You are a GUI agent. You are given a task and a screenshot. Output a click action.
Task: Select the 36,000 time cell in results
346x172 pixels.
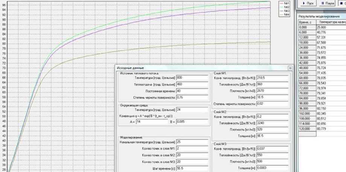coord(307,58)
